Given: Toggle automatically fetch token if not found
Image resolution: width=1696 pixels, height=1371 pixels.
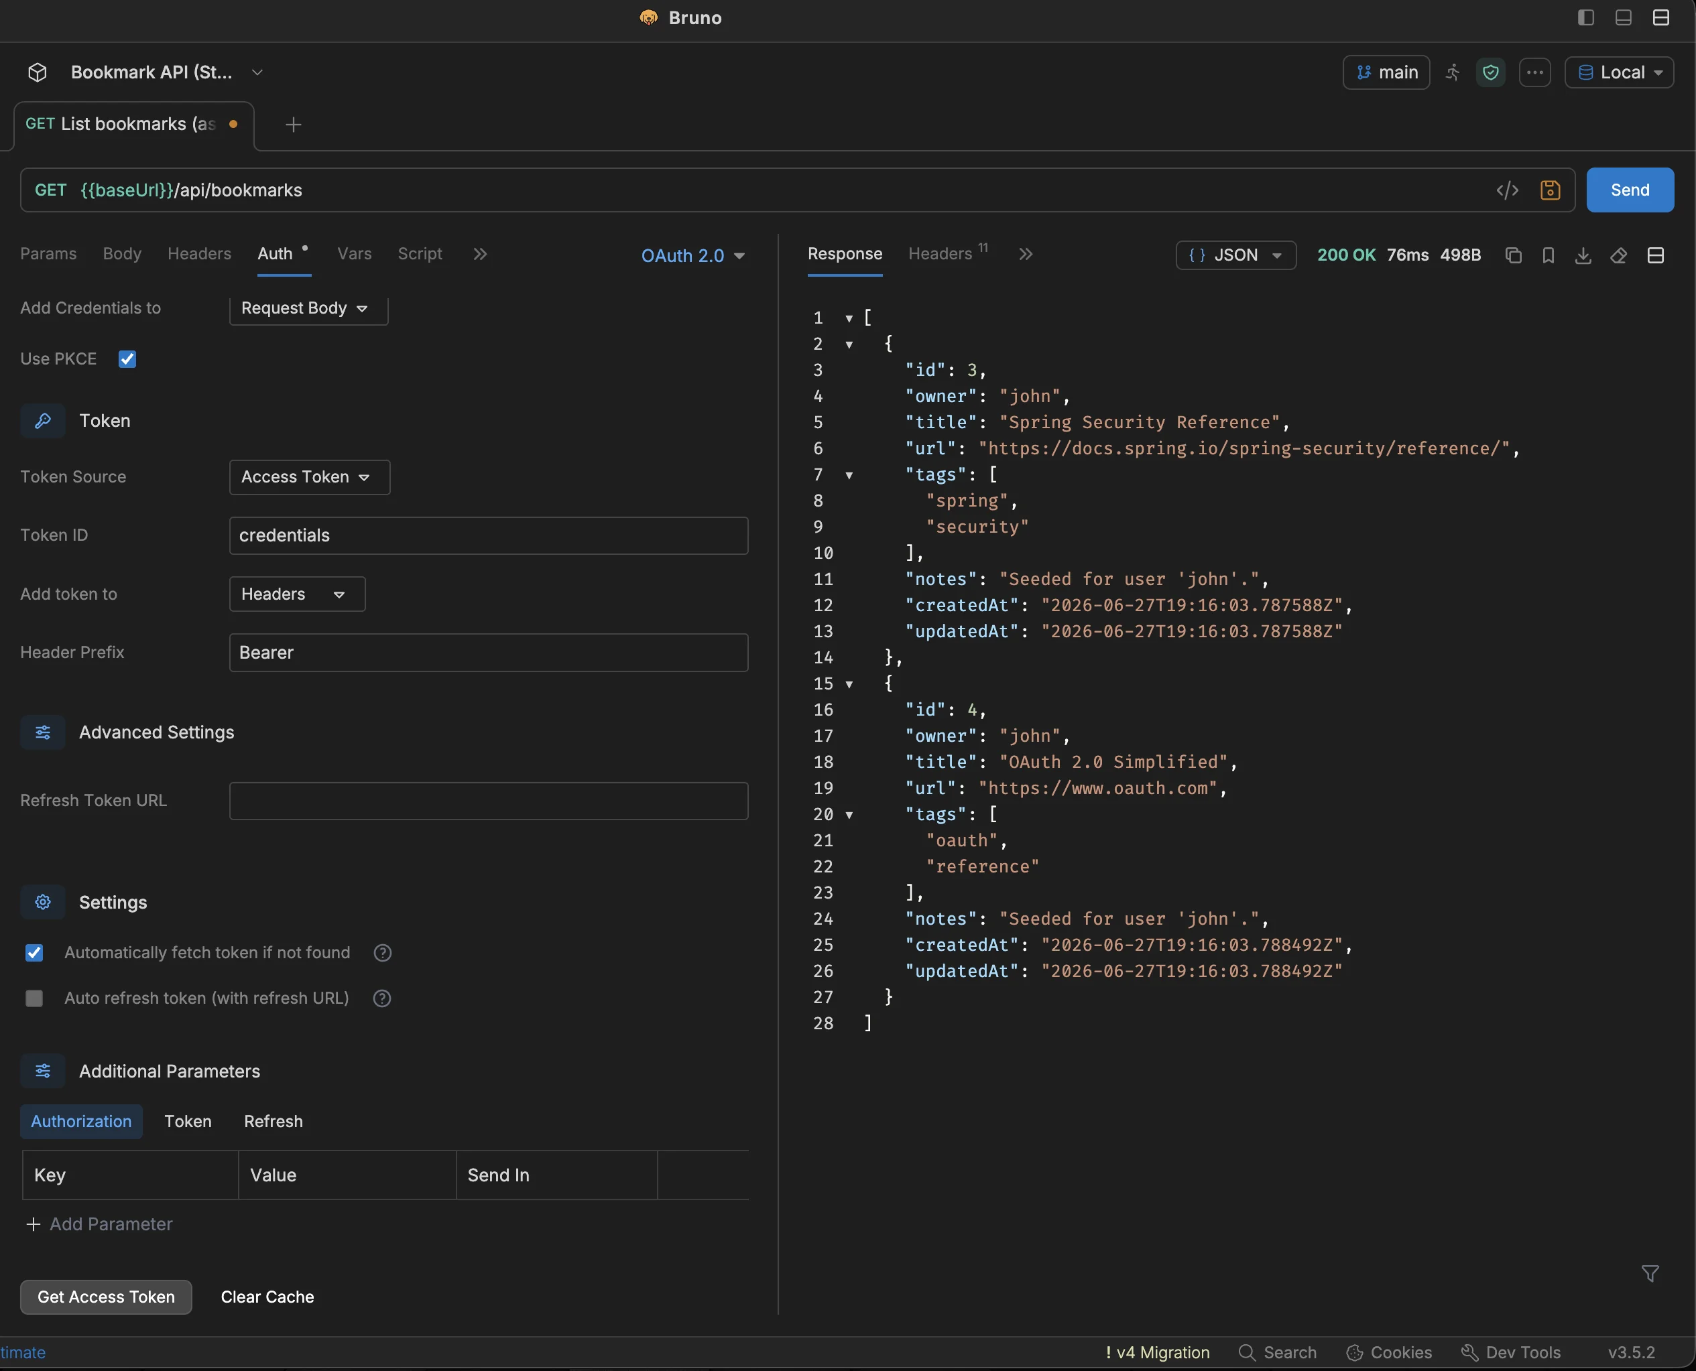Looking at the screenshot, I should click(x=34, y=952).
